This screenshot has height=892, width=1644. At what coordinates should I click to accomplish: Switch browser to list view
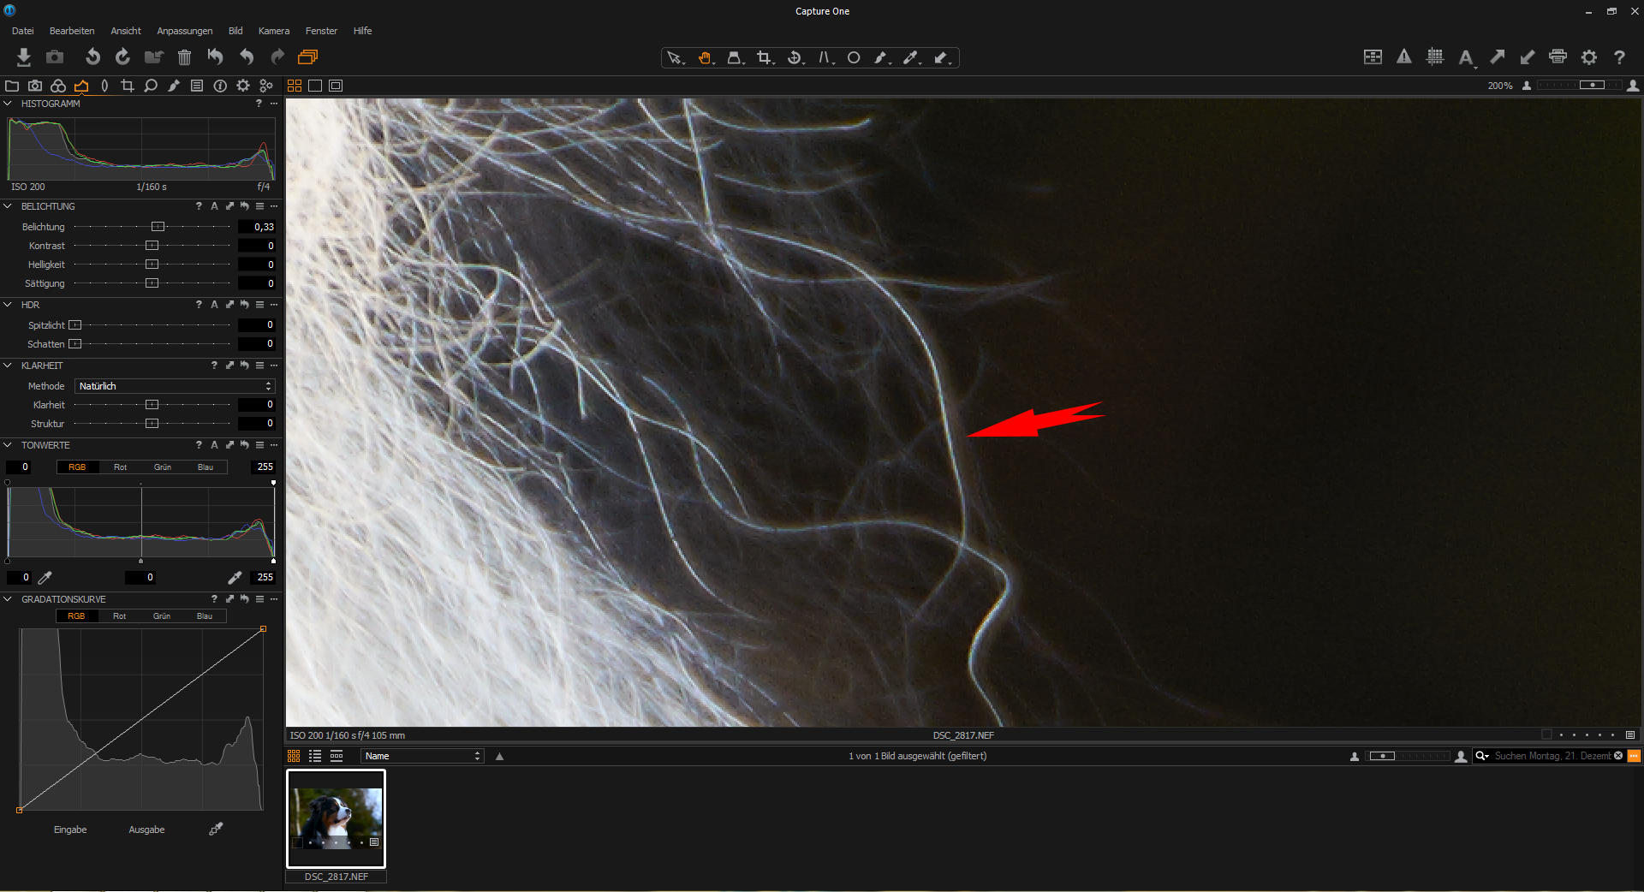click(x=315, y=756)
